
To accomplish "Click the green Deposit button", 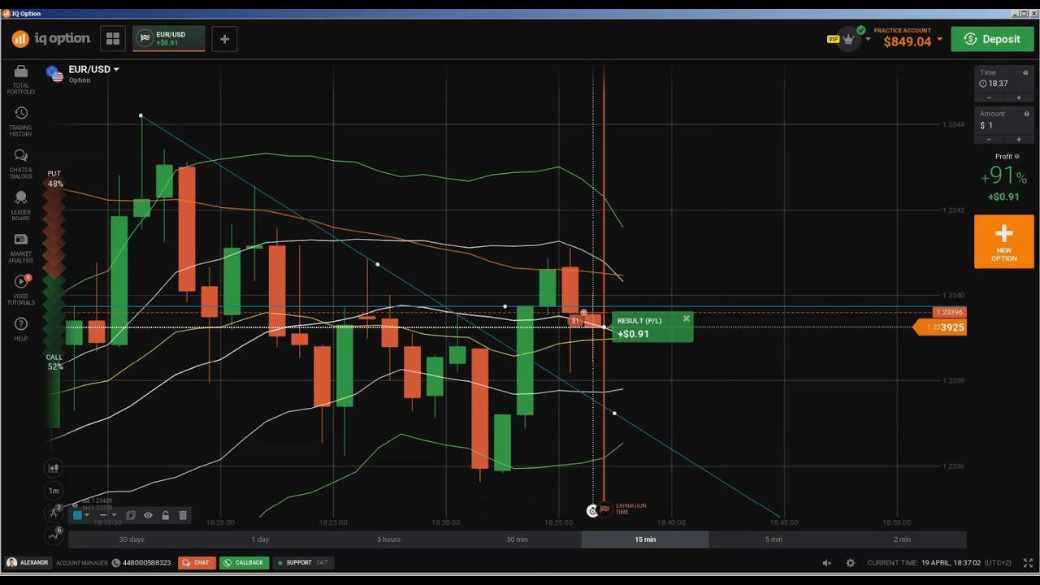I will click(992, 39).
